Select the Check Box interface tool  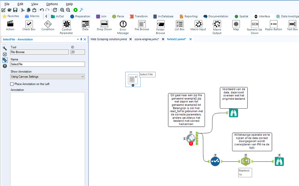pyautogui.click(x=29, y=26)
